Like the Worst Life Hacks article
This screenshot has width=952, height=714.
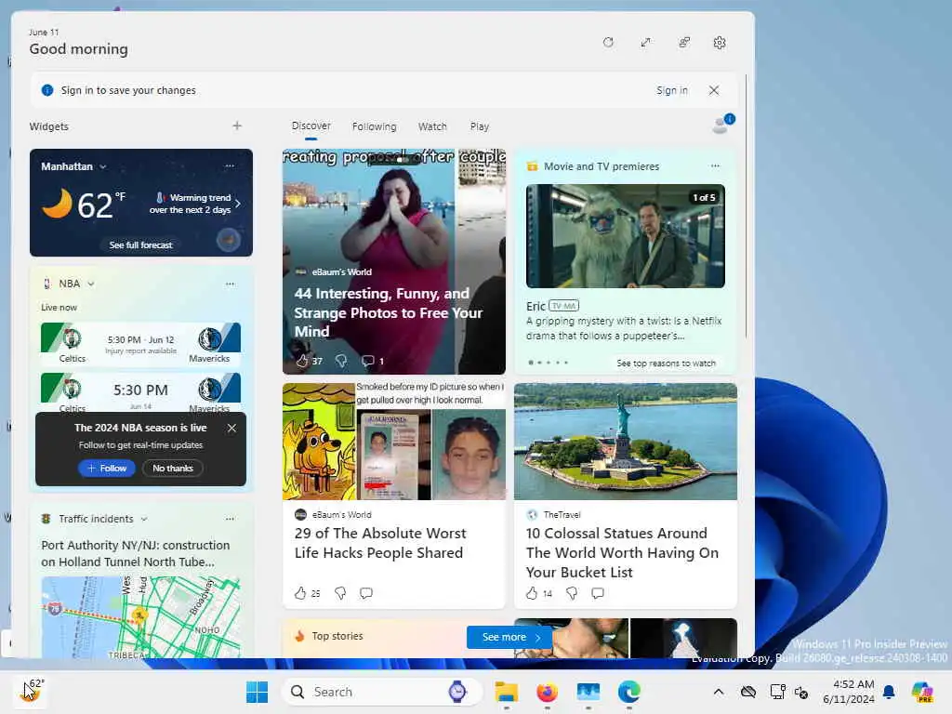[x=300, y=593]
